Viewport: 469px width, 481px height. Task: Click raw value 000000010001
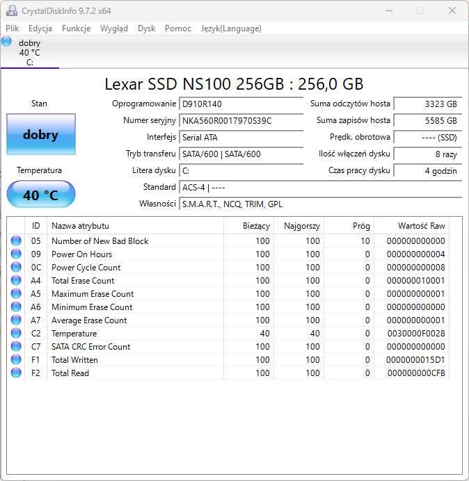415,280
